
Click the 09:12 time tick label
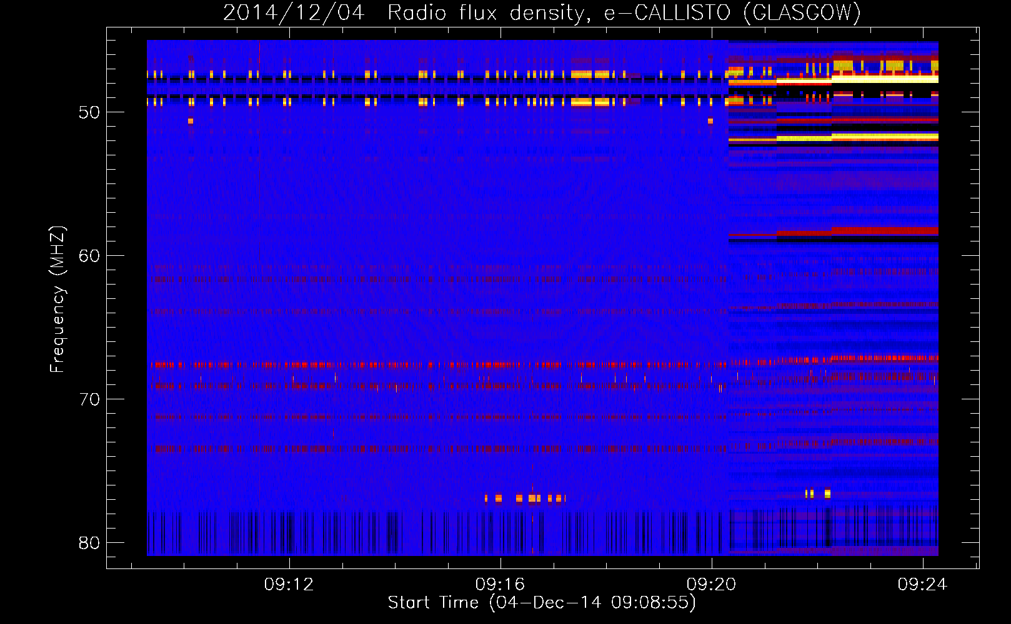[x=289, y=585]
